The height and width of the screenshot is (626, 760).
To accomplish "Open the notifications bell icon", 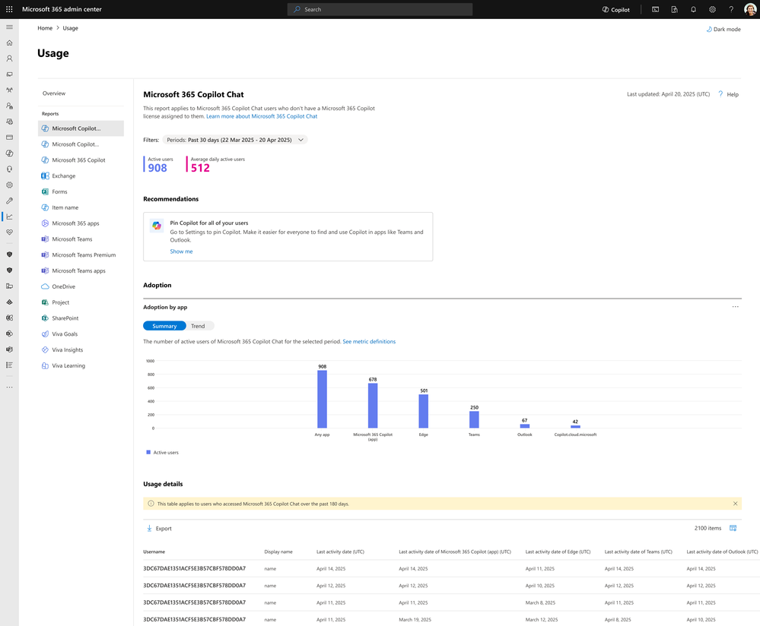I will (x=693, y=9).
